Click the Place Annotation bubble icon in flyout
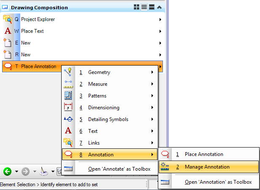260x190 pixels. tap(165, 154)
